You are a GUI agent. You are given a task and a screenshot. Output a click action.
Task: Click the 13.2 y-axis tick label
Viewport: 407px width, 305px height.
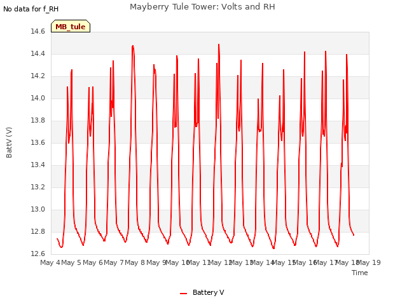(x=38, y=187)
